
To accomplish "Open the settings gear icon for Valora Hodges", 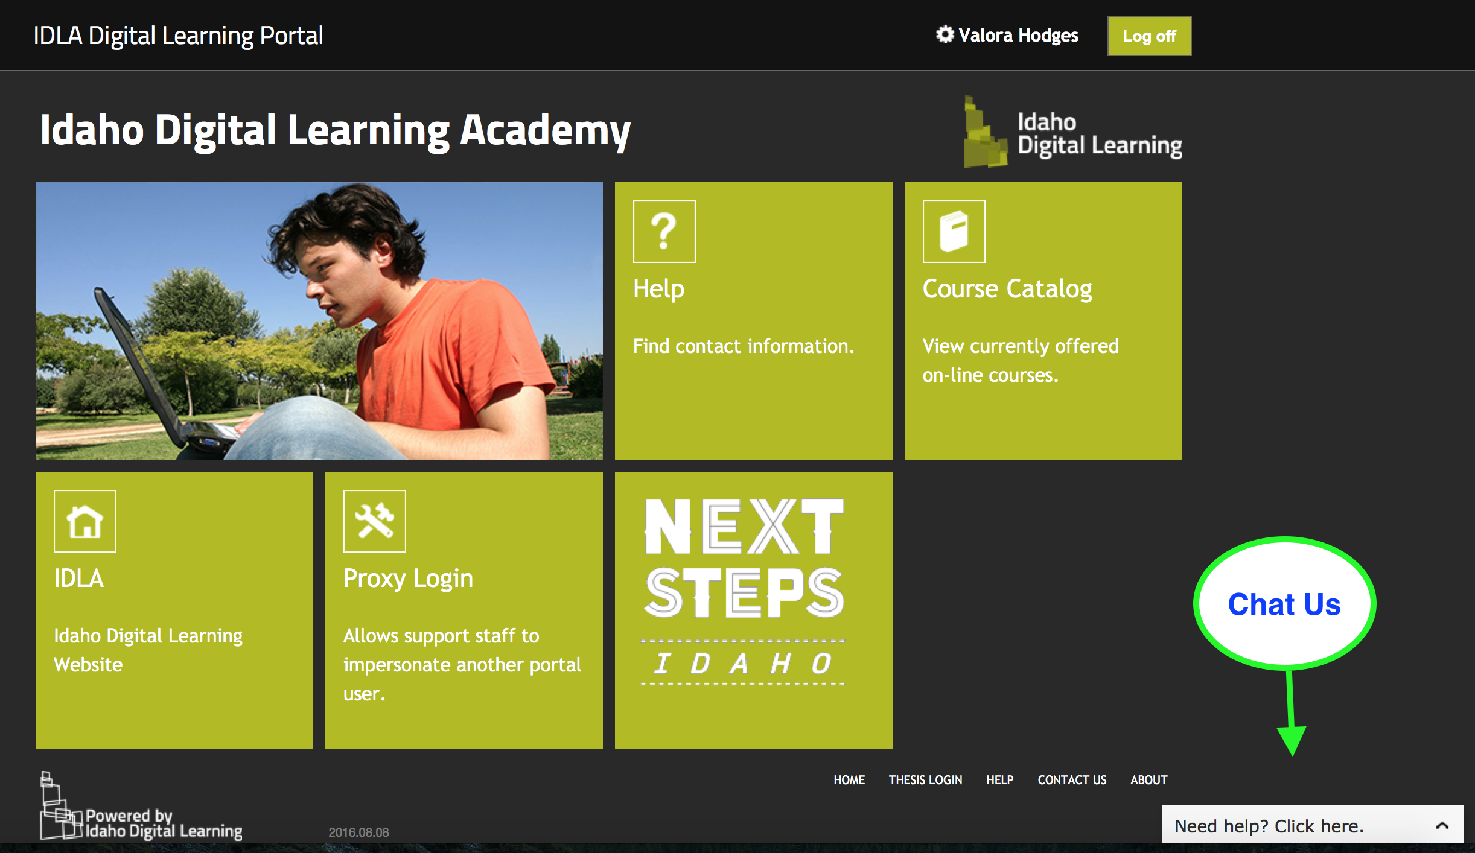I will [x=945, y=36].
